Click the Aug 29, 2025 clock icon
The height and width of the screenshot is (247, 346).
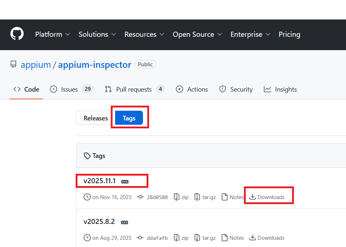click(x=87, y=238)
